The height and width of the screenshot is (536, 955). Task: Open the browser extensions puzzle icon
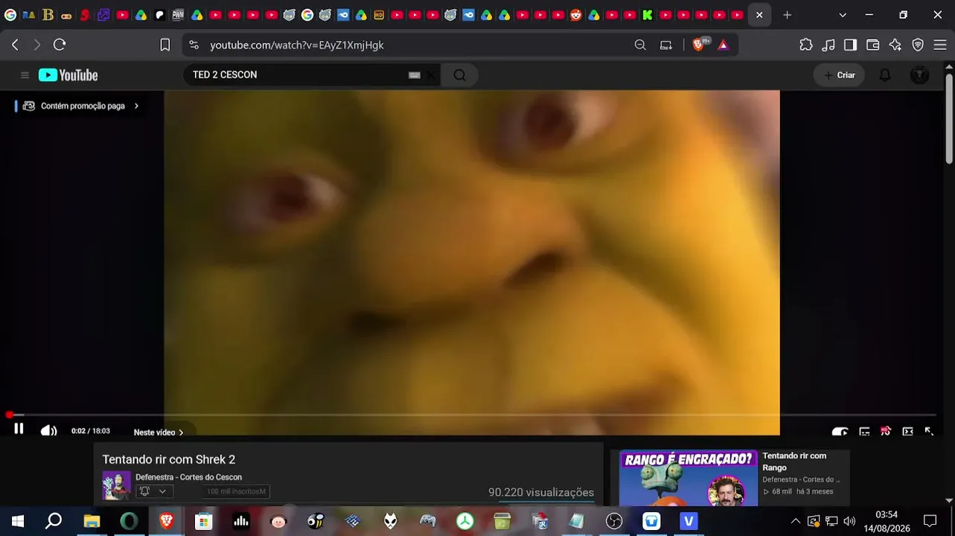806,45
